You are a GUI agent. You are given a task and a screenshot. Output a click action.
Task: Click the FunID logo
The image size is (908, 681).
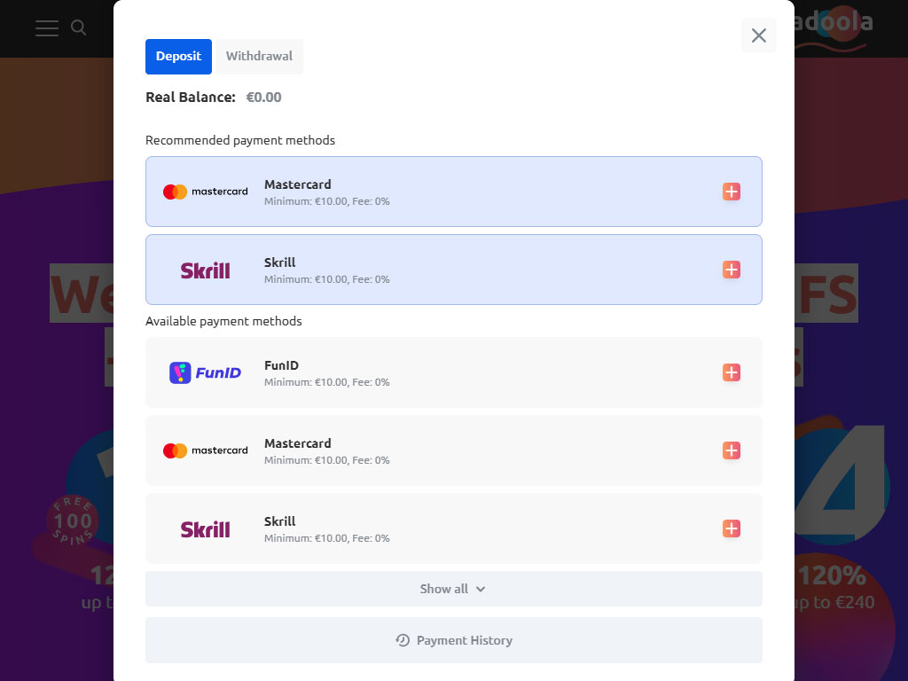pos(205,372)
